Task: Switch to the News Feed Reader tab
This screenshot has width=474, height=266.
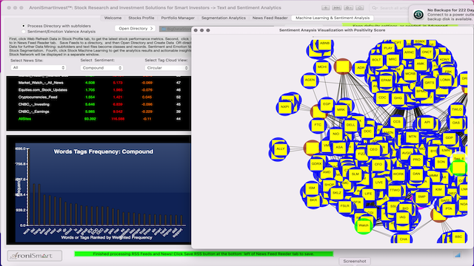Action: point(270,18)
